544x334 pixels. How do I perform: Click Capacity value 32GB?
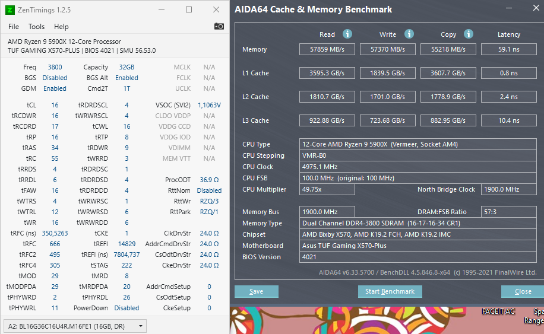pyautogui.click(x=126, y=67)
